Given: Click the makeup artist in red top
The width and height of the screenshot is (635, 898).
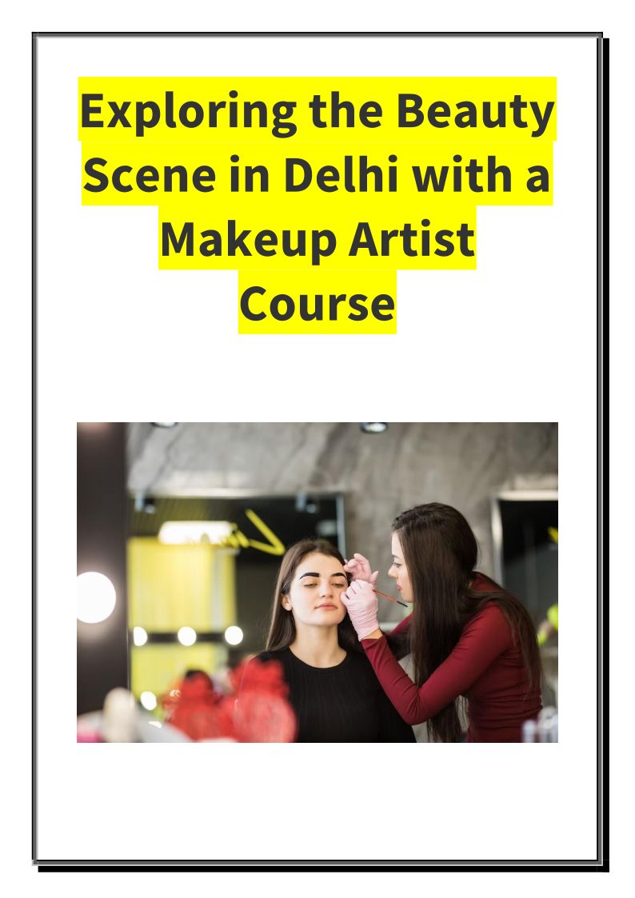Looking at the screenshot, I should [x=458, y=625].
